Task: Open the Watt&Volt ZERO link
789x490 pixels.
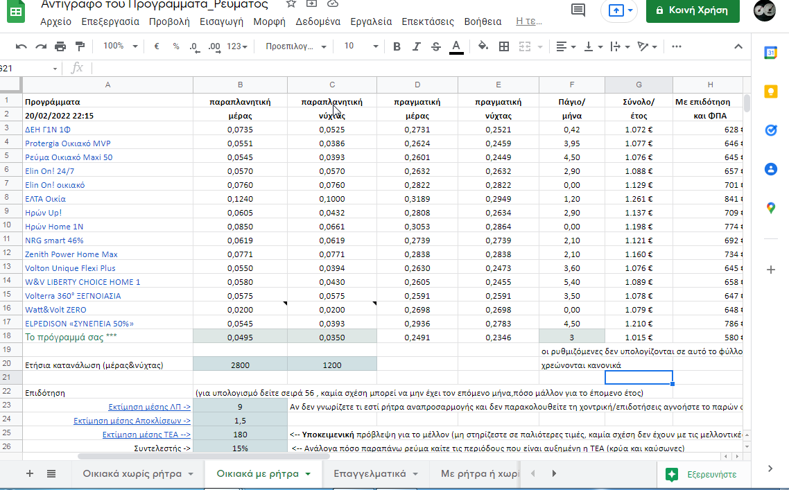Action: pyautogui.click(x=56, y=310)
